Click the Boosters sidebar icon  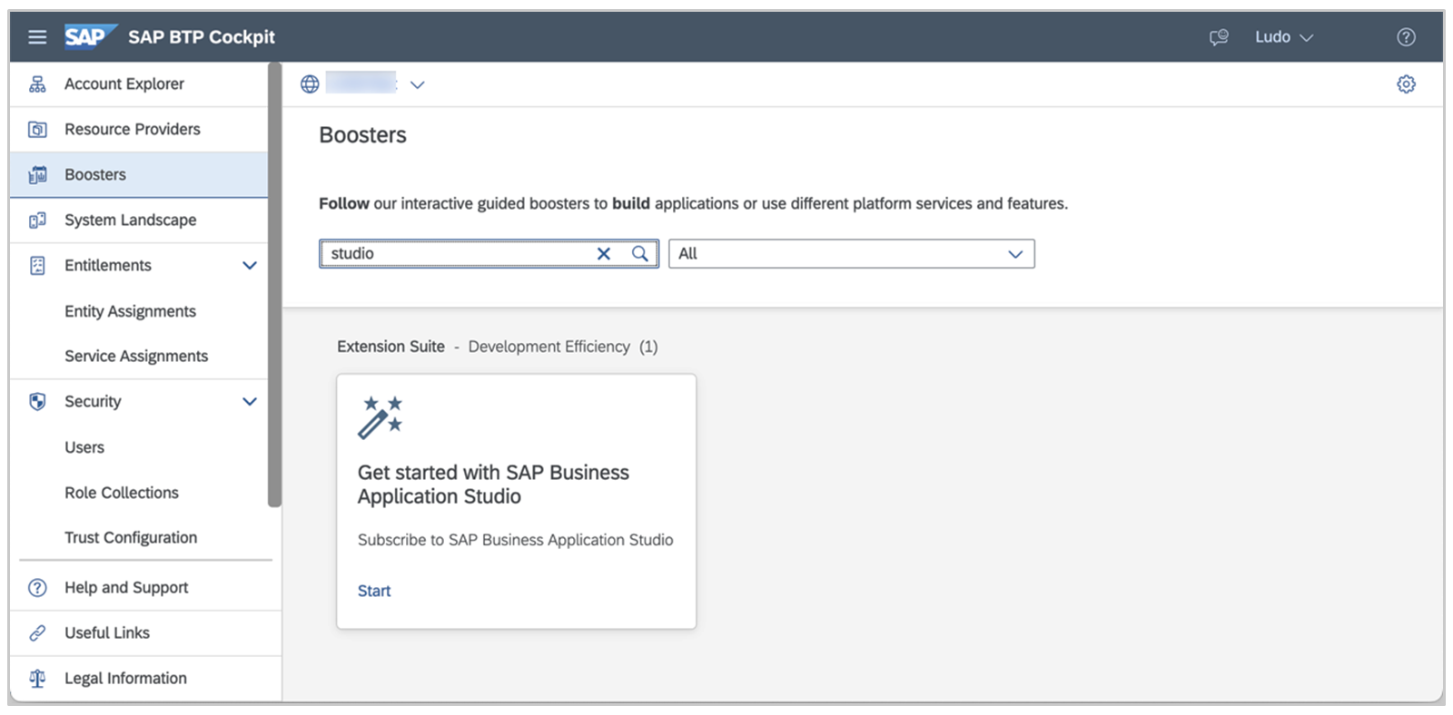point(37,175)
